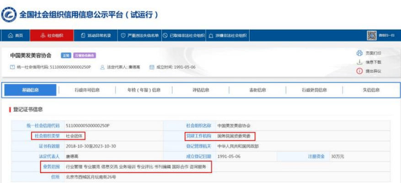Click the banned icon for 已取缔非法社会组织

coord(165,36)
